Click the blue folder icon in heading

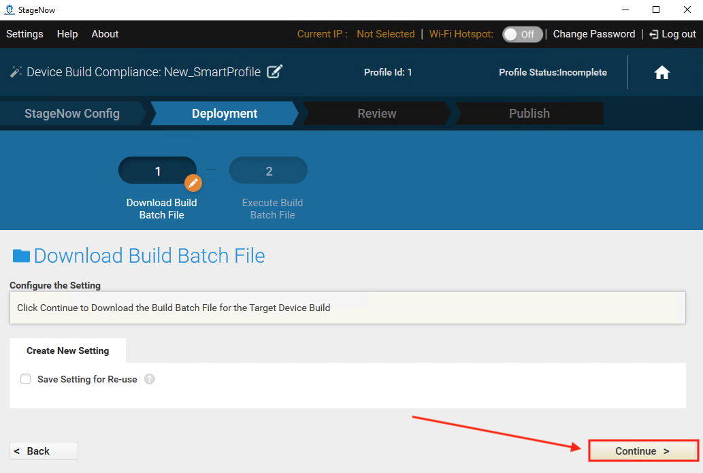(x=21, y=256)
